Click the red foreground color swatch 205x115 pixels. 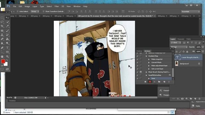pos(3,61)
